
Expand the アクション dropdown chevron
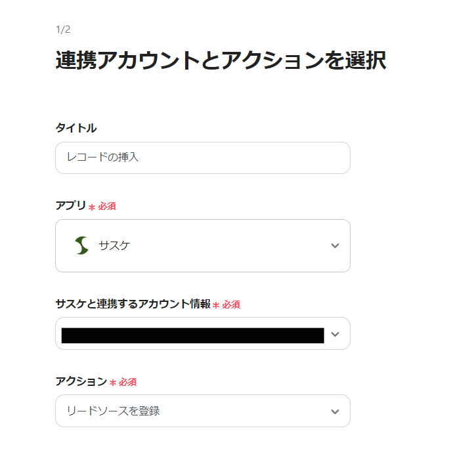335,411
